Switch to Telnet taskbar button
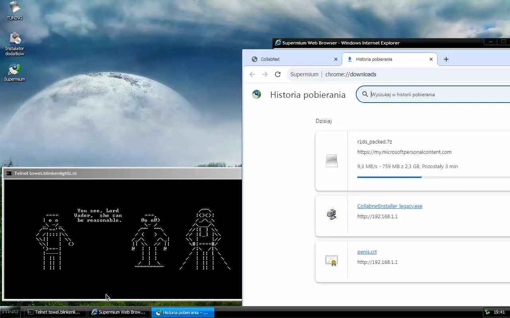 (55, 312)
